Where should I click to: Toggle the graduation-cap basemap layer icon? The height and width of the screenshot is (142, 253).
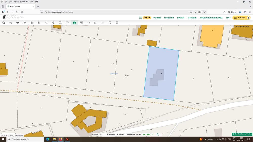18,23
